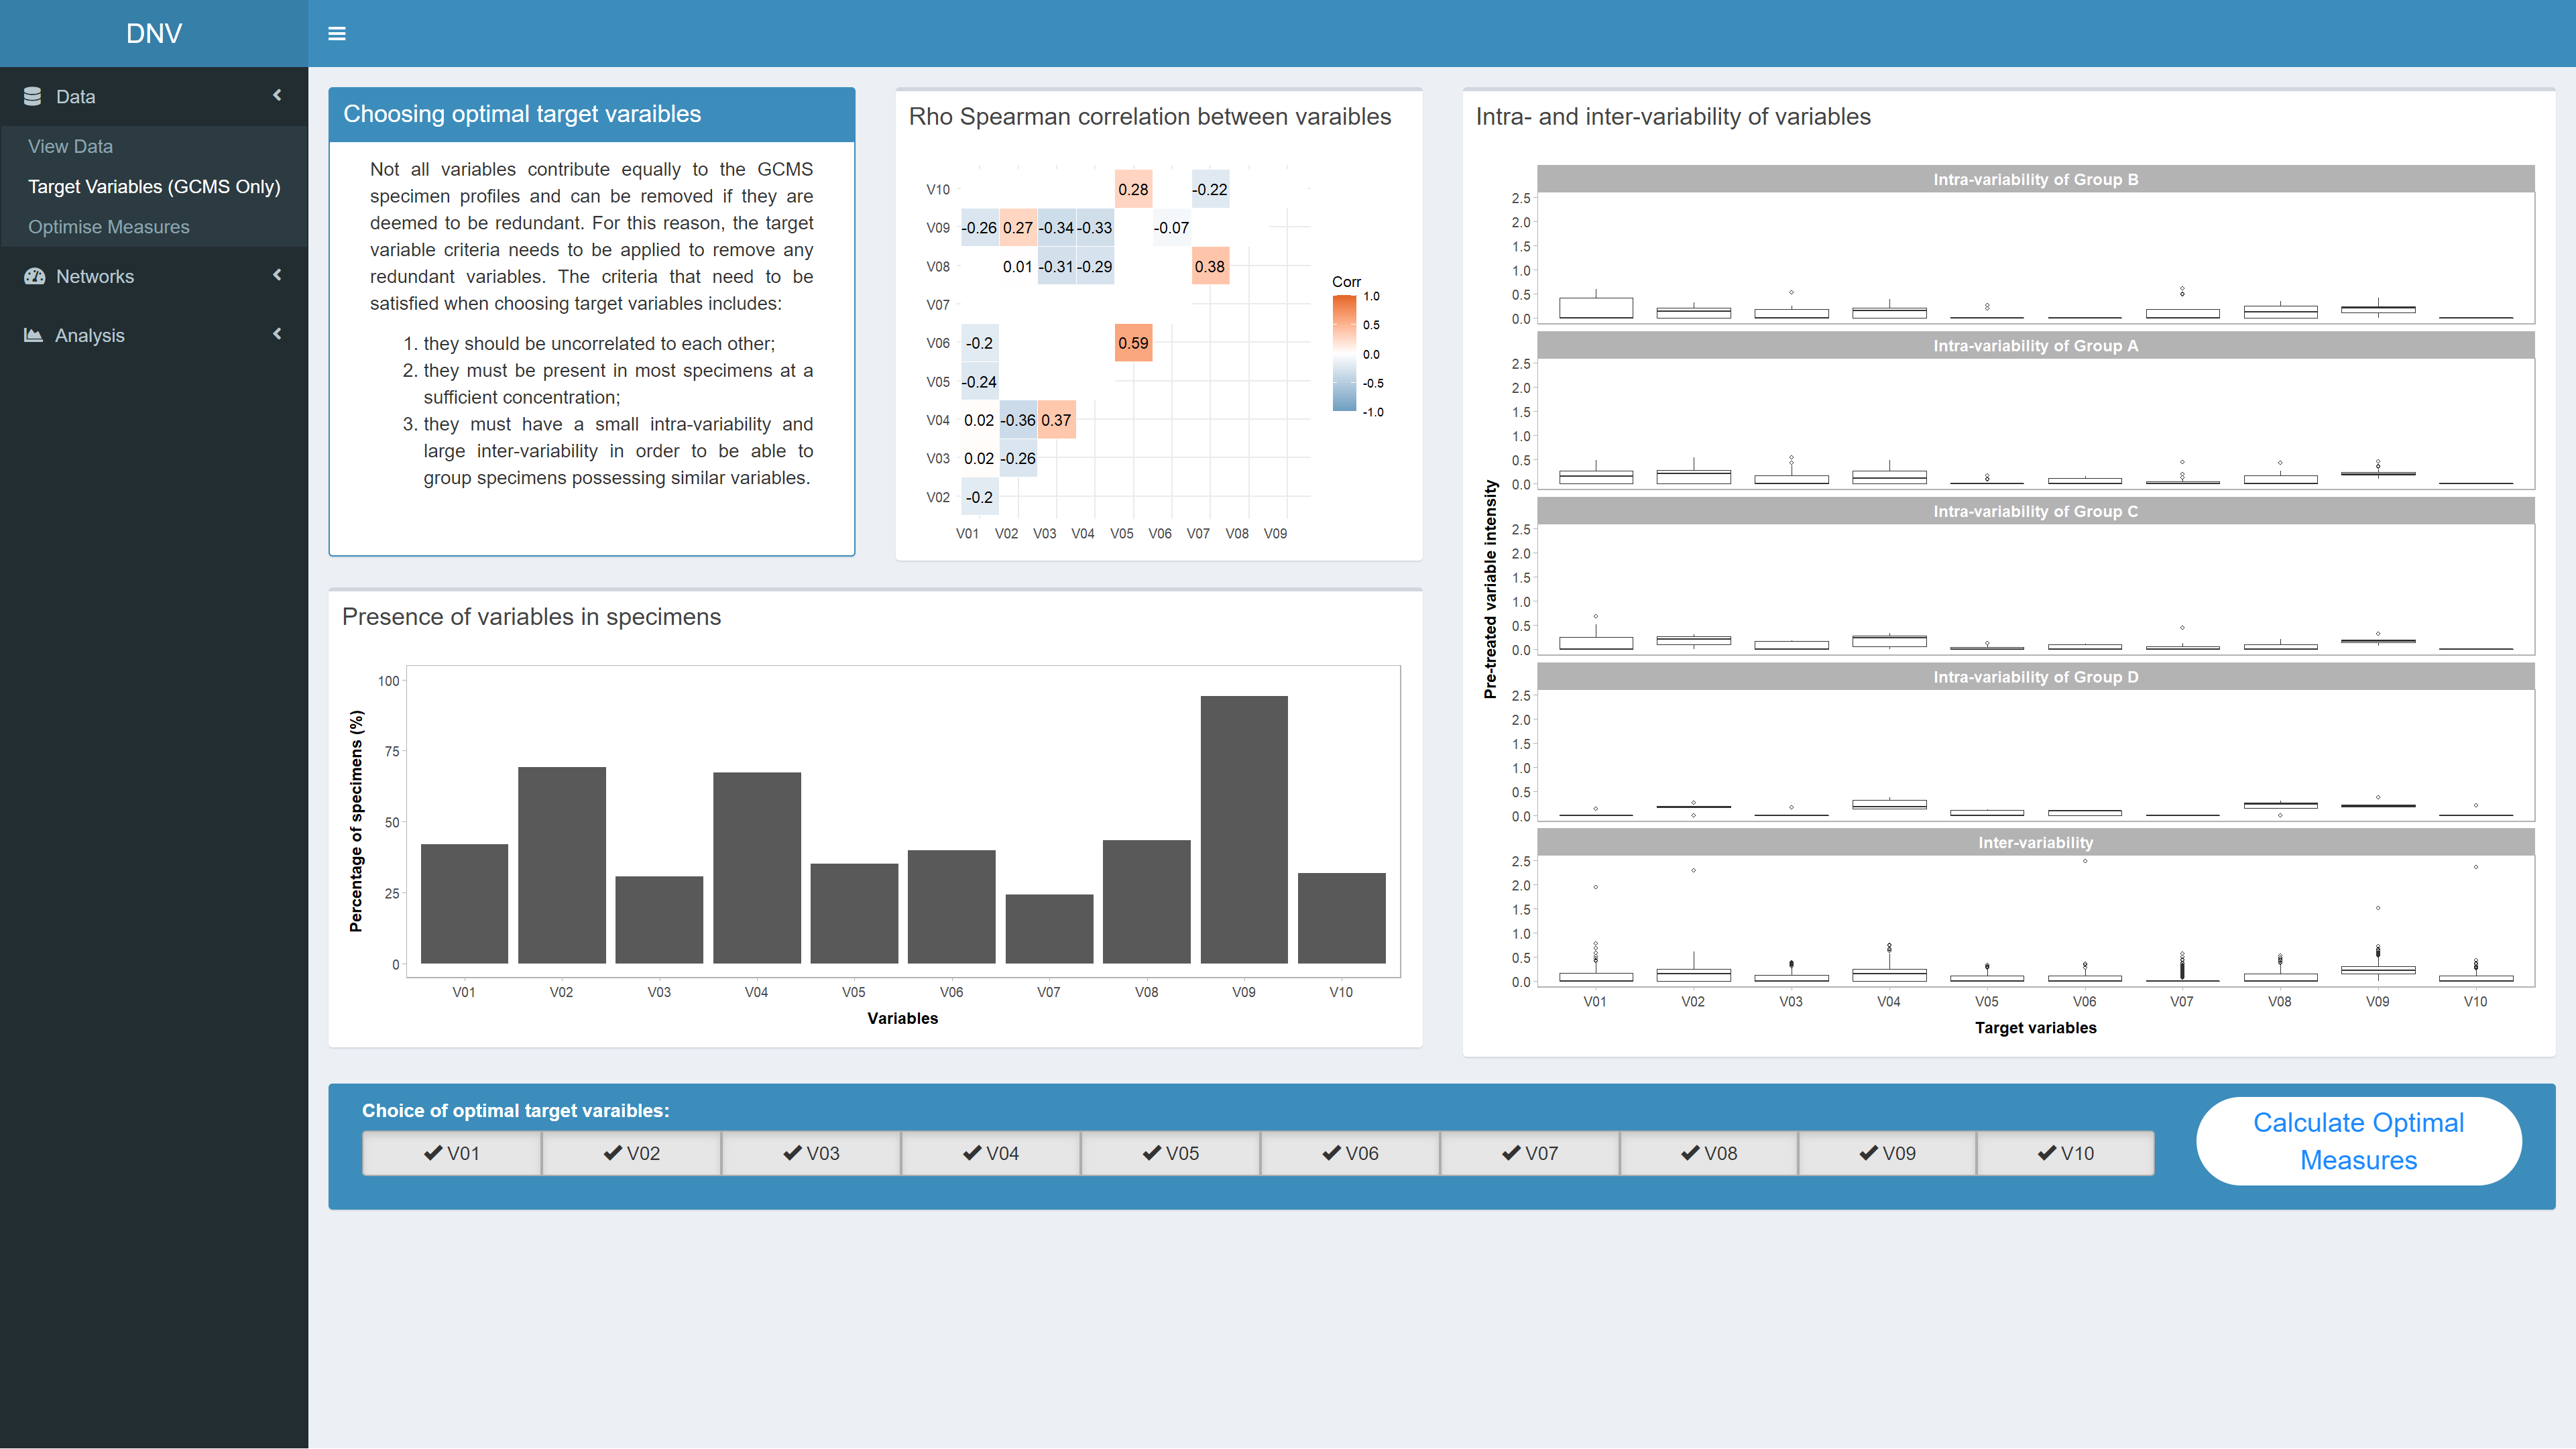Click the hamburger sidebar toggle icon
Image resolution: width=2576 pixels, height=1449 pixels.
pos(337,34)
